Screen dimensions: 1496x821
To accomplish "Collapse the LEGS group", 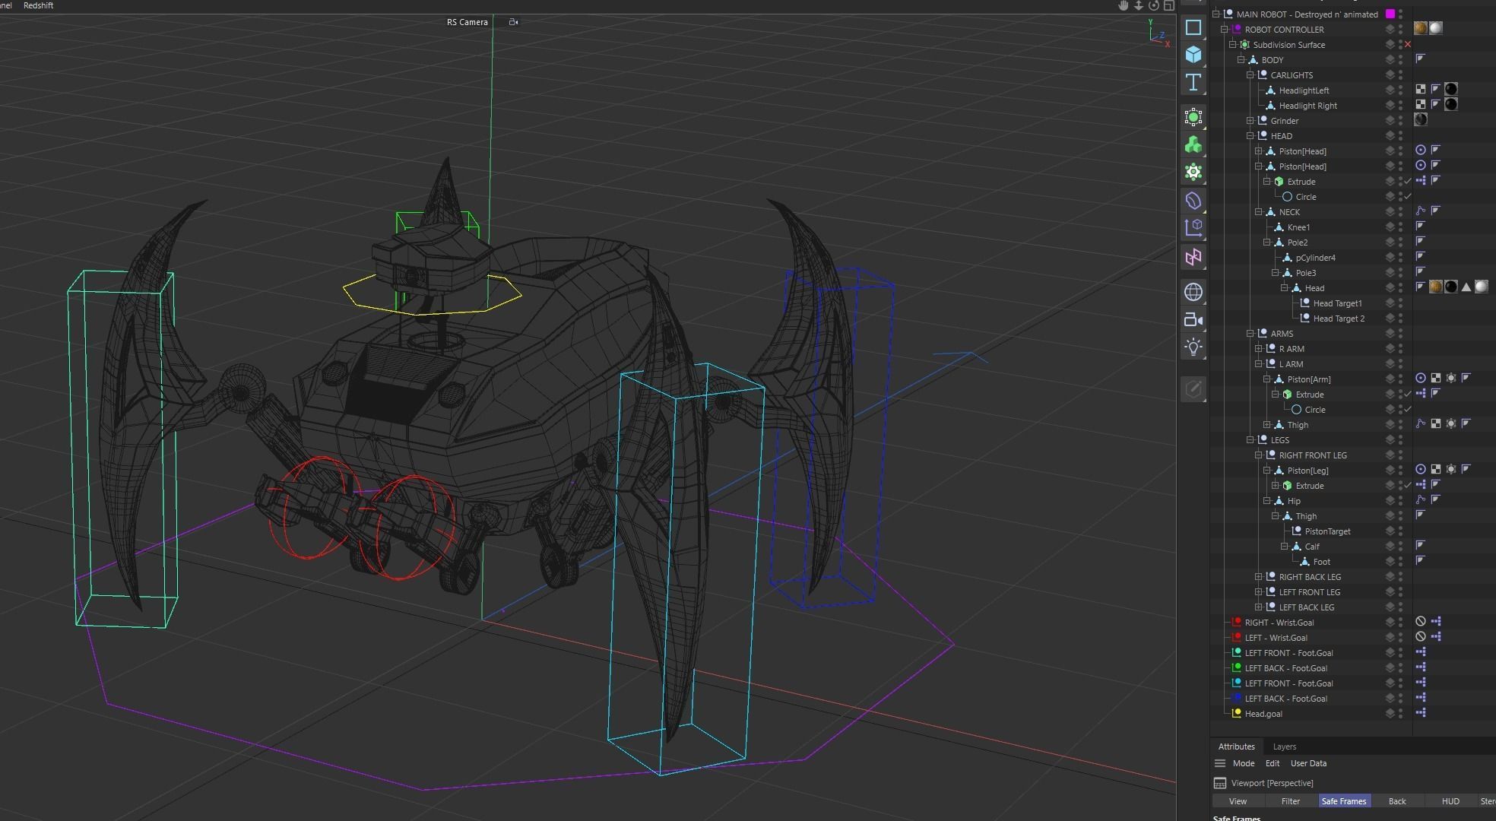I will [1250, 440].
